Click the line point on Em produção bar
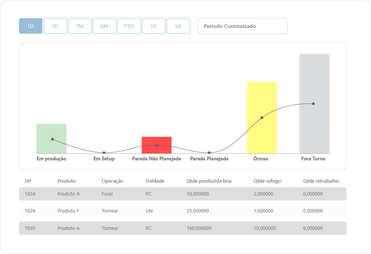The image size is (371, 254). (x=53, y=139)
